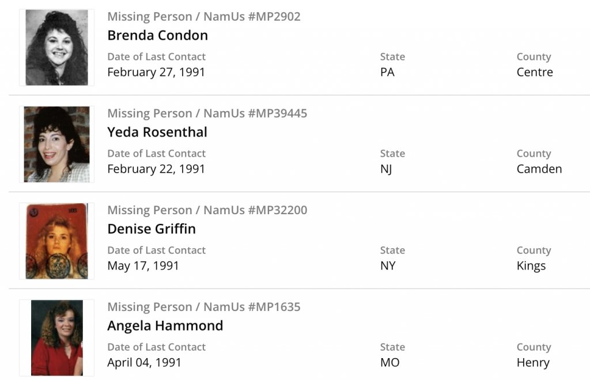The width and height of the screenshot is (590, 380).
Task: Open the Yeda Rosenthal record
Action: [157, 132]
